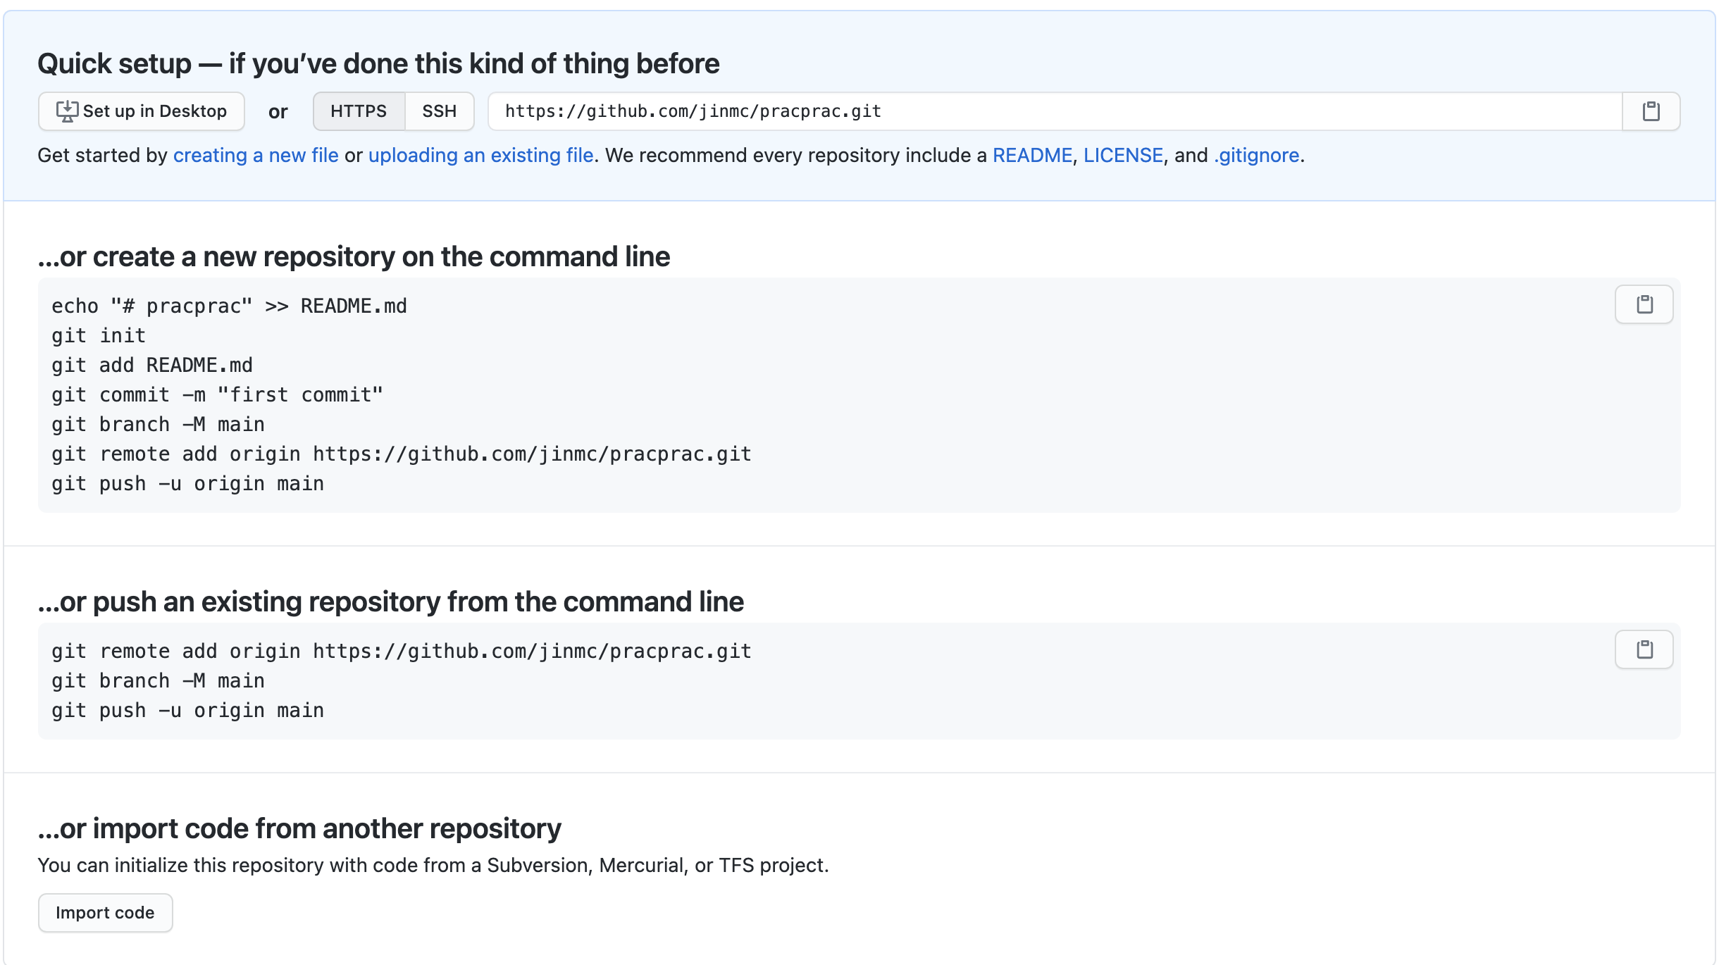Click the echo README.md command line
The width and height of the screenshot is (1719, 965).
click(229, 306)
